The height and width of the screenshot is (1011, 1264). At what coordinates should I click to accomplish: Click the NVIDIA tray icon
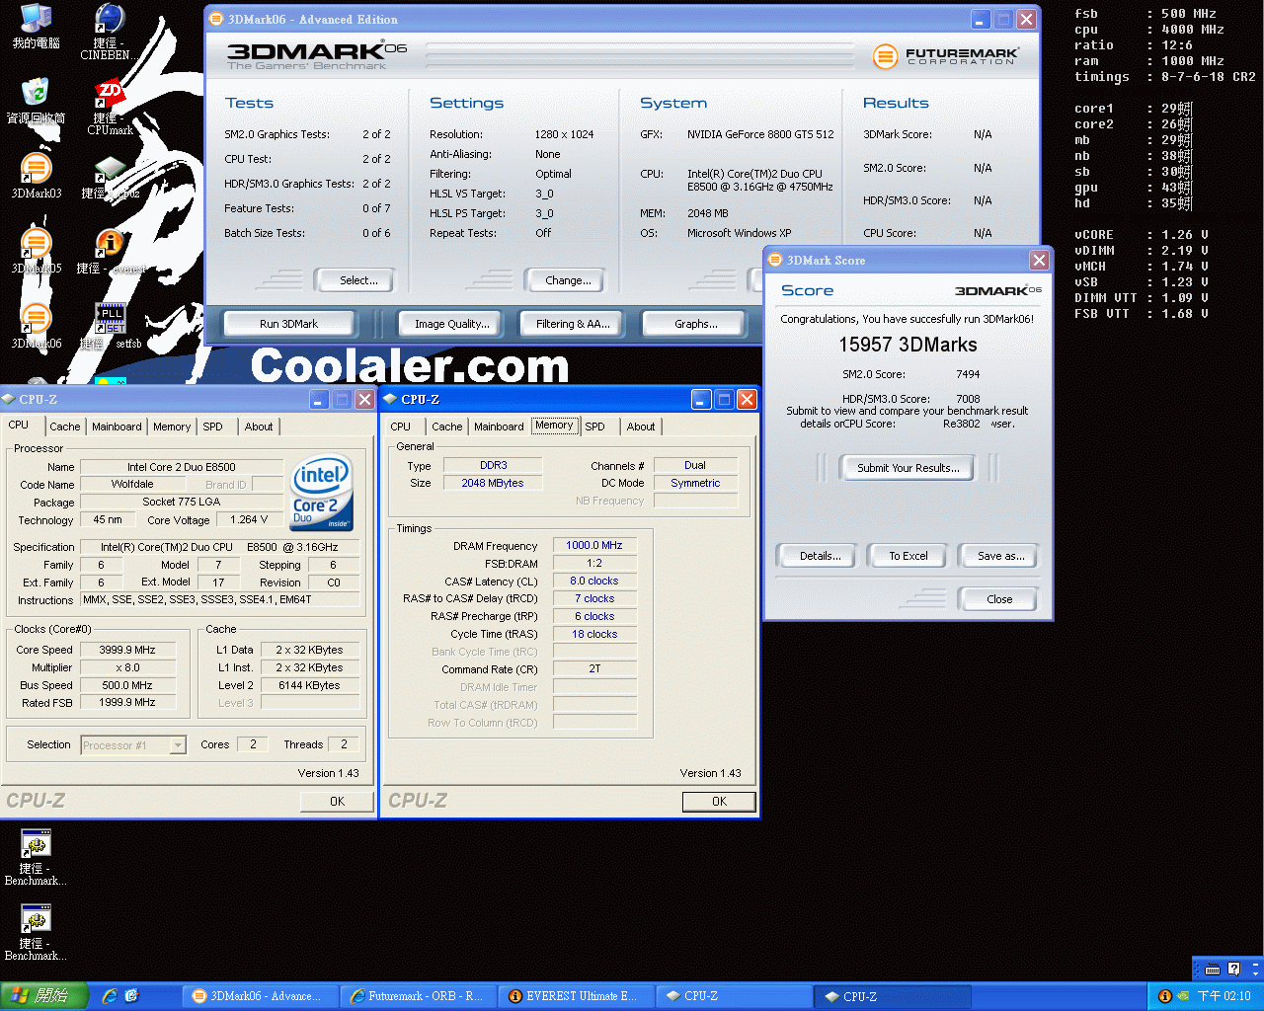coord(1183,996)
